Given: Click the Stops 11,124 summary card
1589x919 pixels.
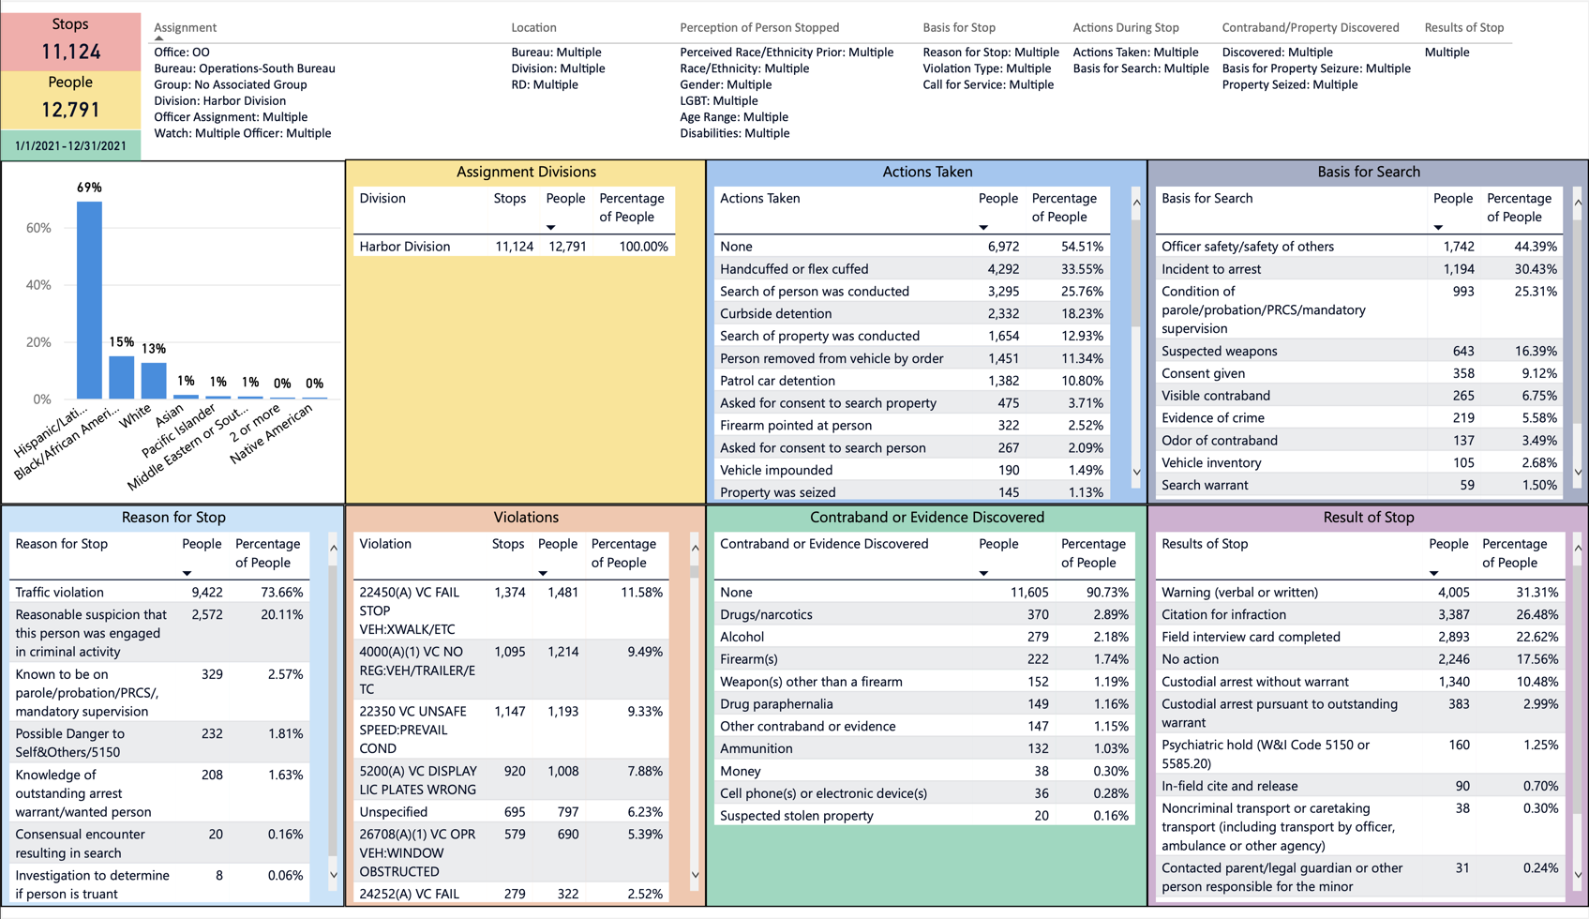Looking at the screenshot, I should coord(70,41).
